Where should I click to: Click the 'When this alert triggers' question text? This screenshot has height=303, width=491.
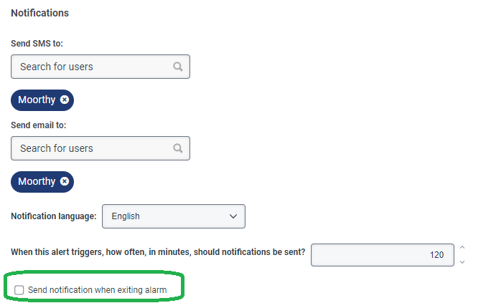point(158,252)
